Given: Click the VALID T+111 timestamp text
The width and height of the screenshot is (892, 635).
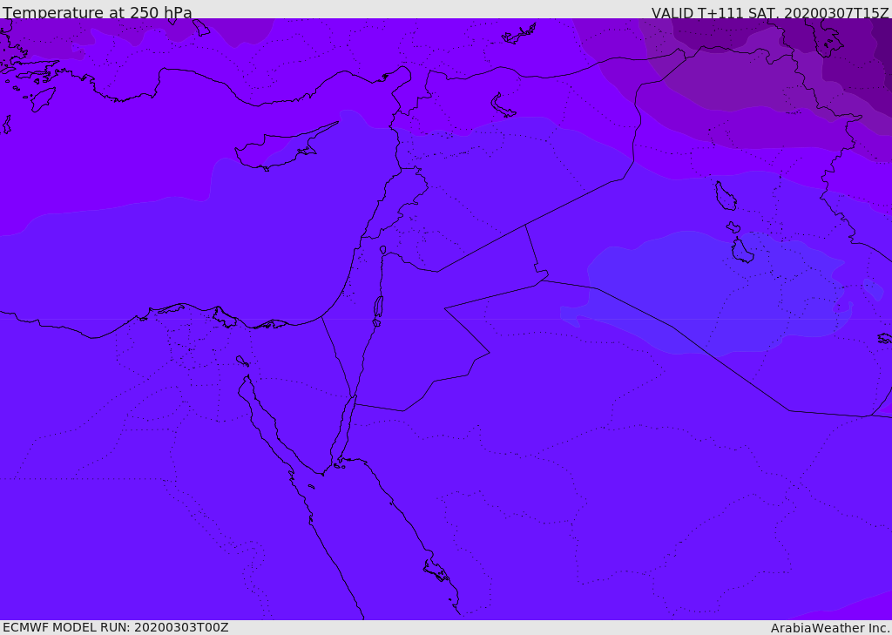Looking at the screenshot, I should point(770,13).
